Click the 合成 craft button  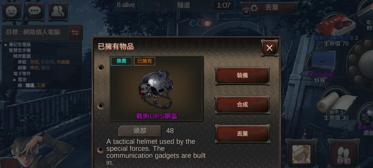point(243,105)
